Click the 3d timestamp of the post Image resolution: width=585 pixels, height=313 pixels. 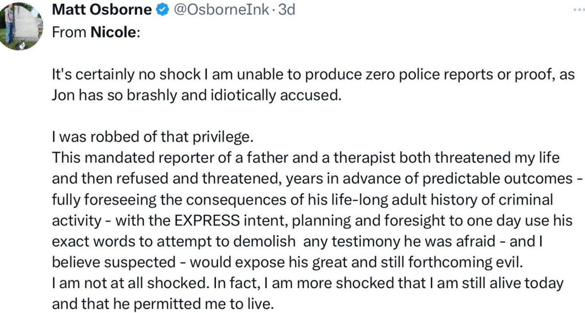(x=286, y=10)
